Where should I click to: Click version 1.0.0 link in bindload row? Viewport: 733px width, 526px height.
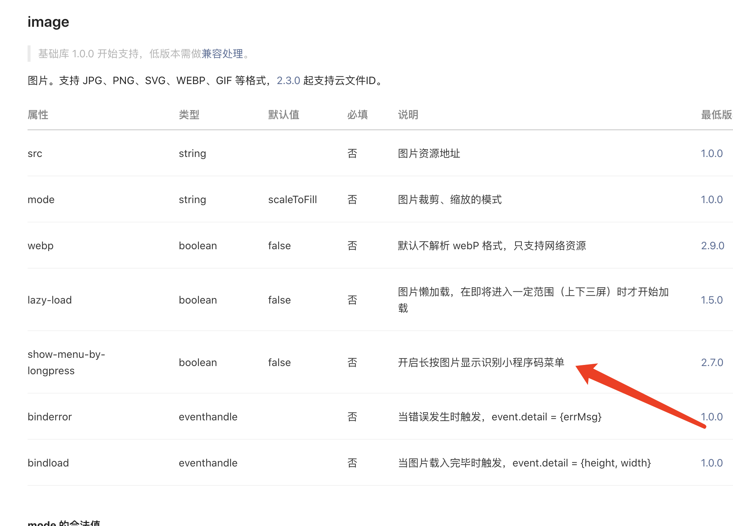point(711,463)
